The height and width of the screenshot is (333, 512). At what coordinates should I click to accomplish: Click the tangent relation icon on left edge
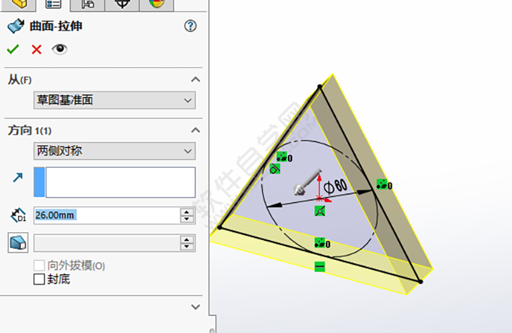coord(275,169)
